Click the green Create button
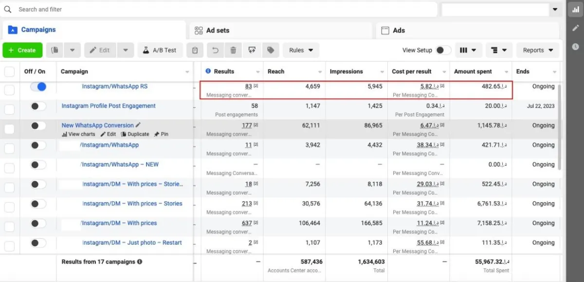 [22, 50]
